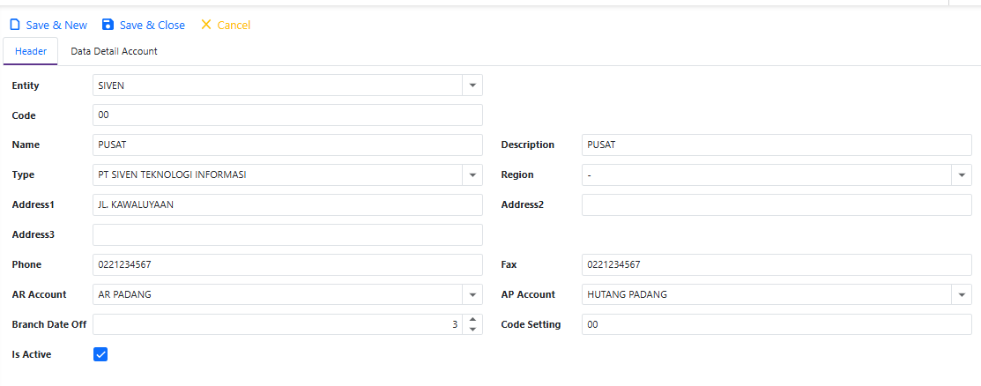Click the Entity field label

[26, 85]
